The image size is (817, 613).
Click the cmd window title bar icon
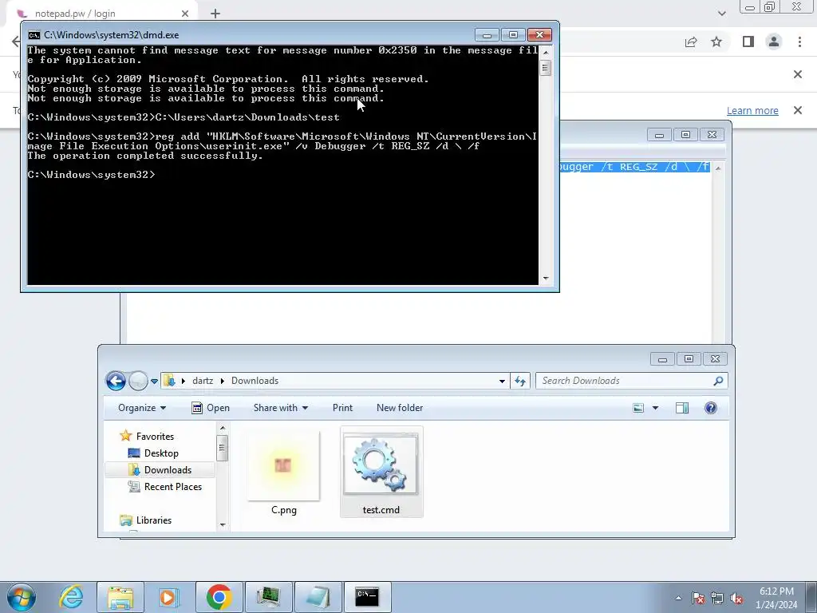coord(34,35)
